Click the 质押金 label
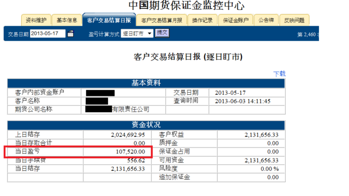The width and height of the screenshot is (349, 196). [168, 143]
